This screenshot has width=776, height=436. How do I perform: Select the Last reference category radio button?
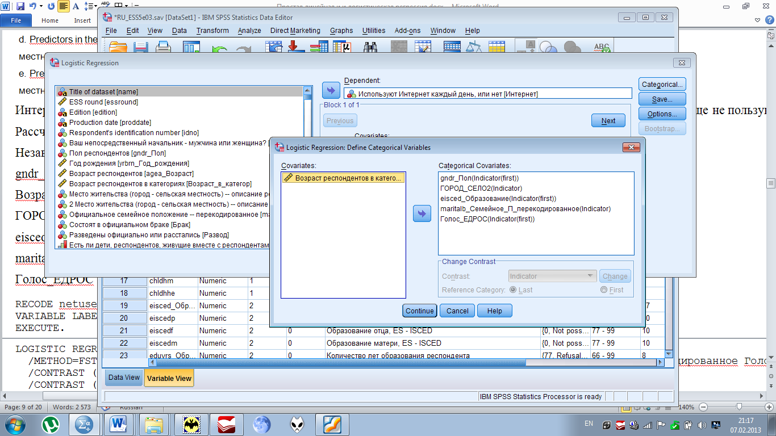[513, 290]
